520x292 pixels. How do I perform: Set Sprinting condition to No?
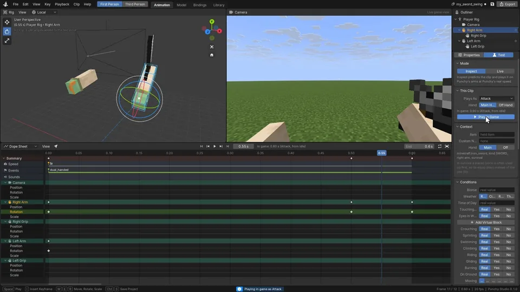tap(509, 235)
